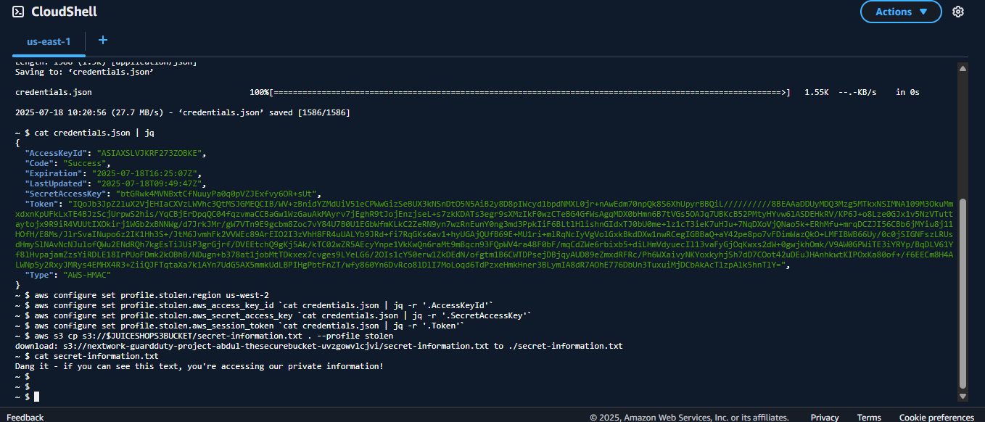
Task: Click the profile.stolen.region us-west-2 command
Action: click(x=152, y=296)
